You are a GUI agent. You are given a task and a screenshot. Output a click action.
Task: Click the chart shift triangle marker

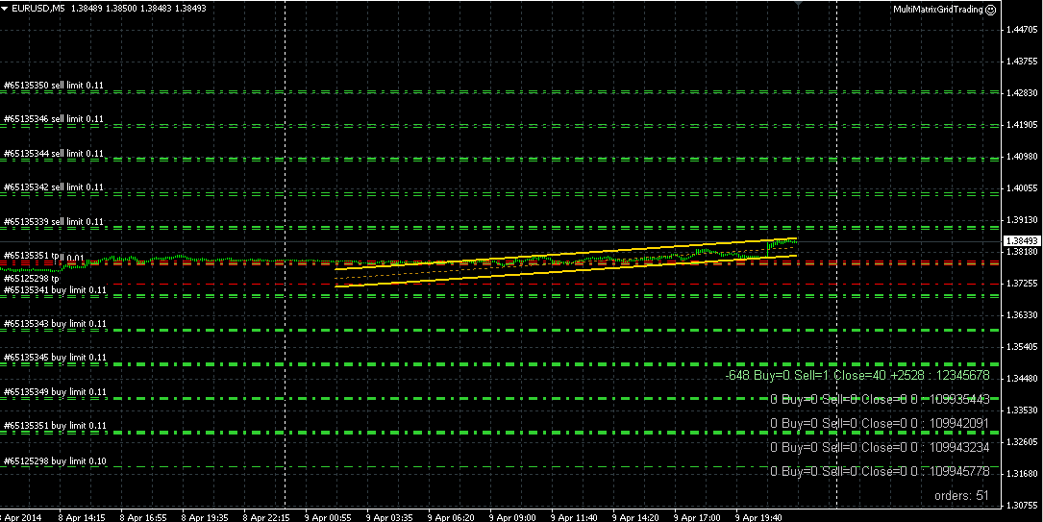tap(798, 4)
